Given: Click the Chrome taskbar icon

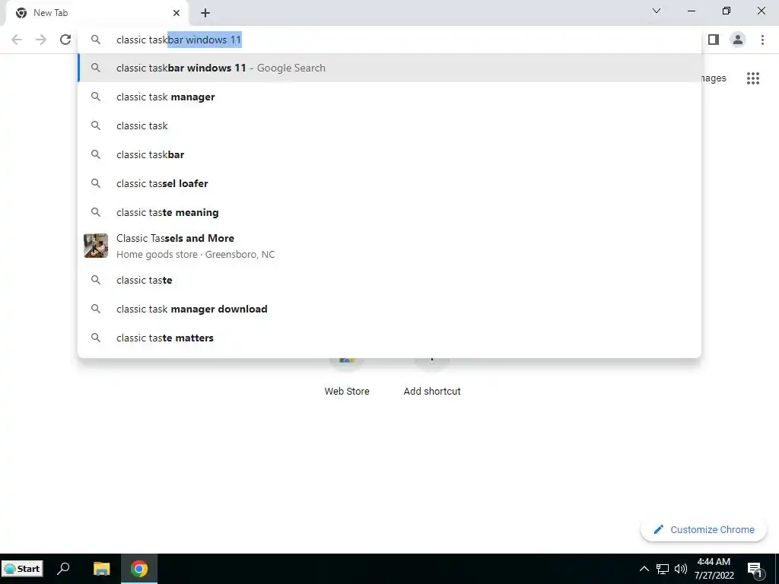Looking at the screenshot, I should click(139, 569).
